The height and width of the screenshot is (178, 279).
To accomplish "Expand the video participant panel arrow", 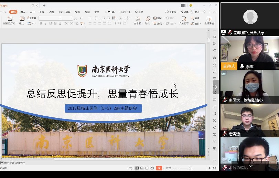I will pos(216,87).
